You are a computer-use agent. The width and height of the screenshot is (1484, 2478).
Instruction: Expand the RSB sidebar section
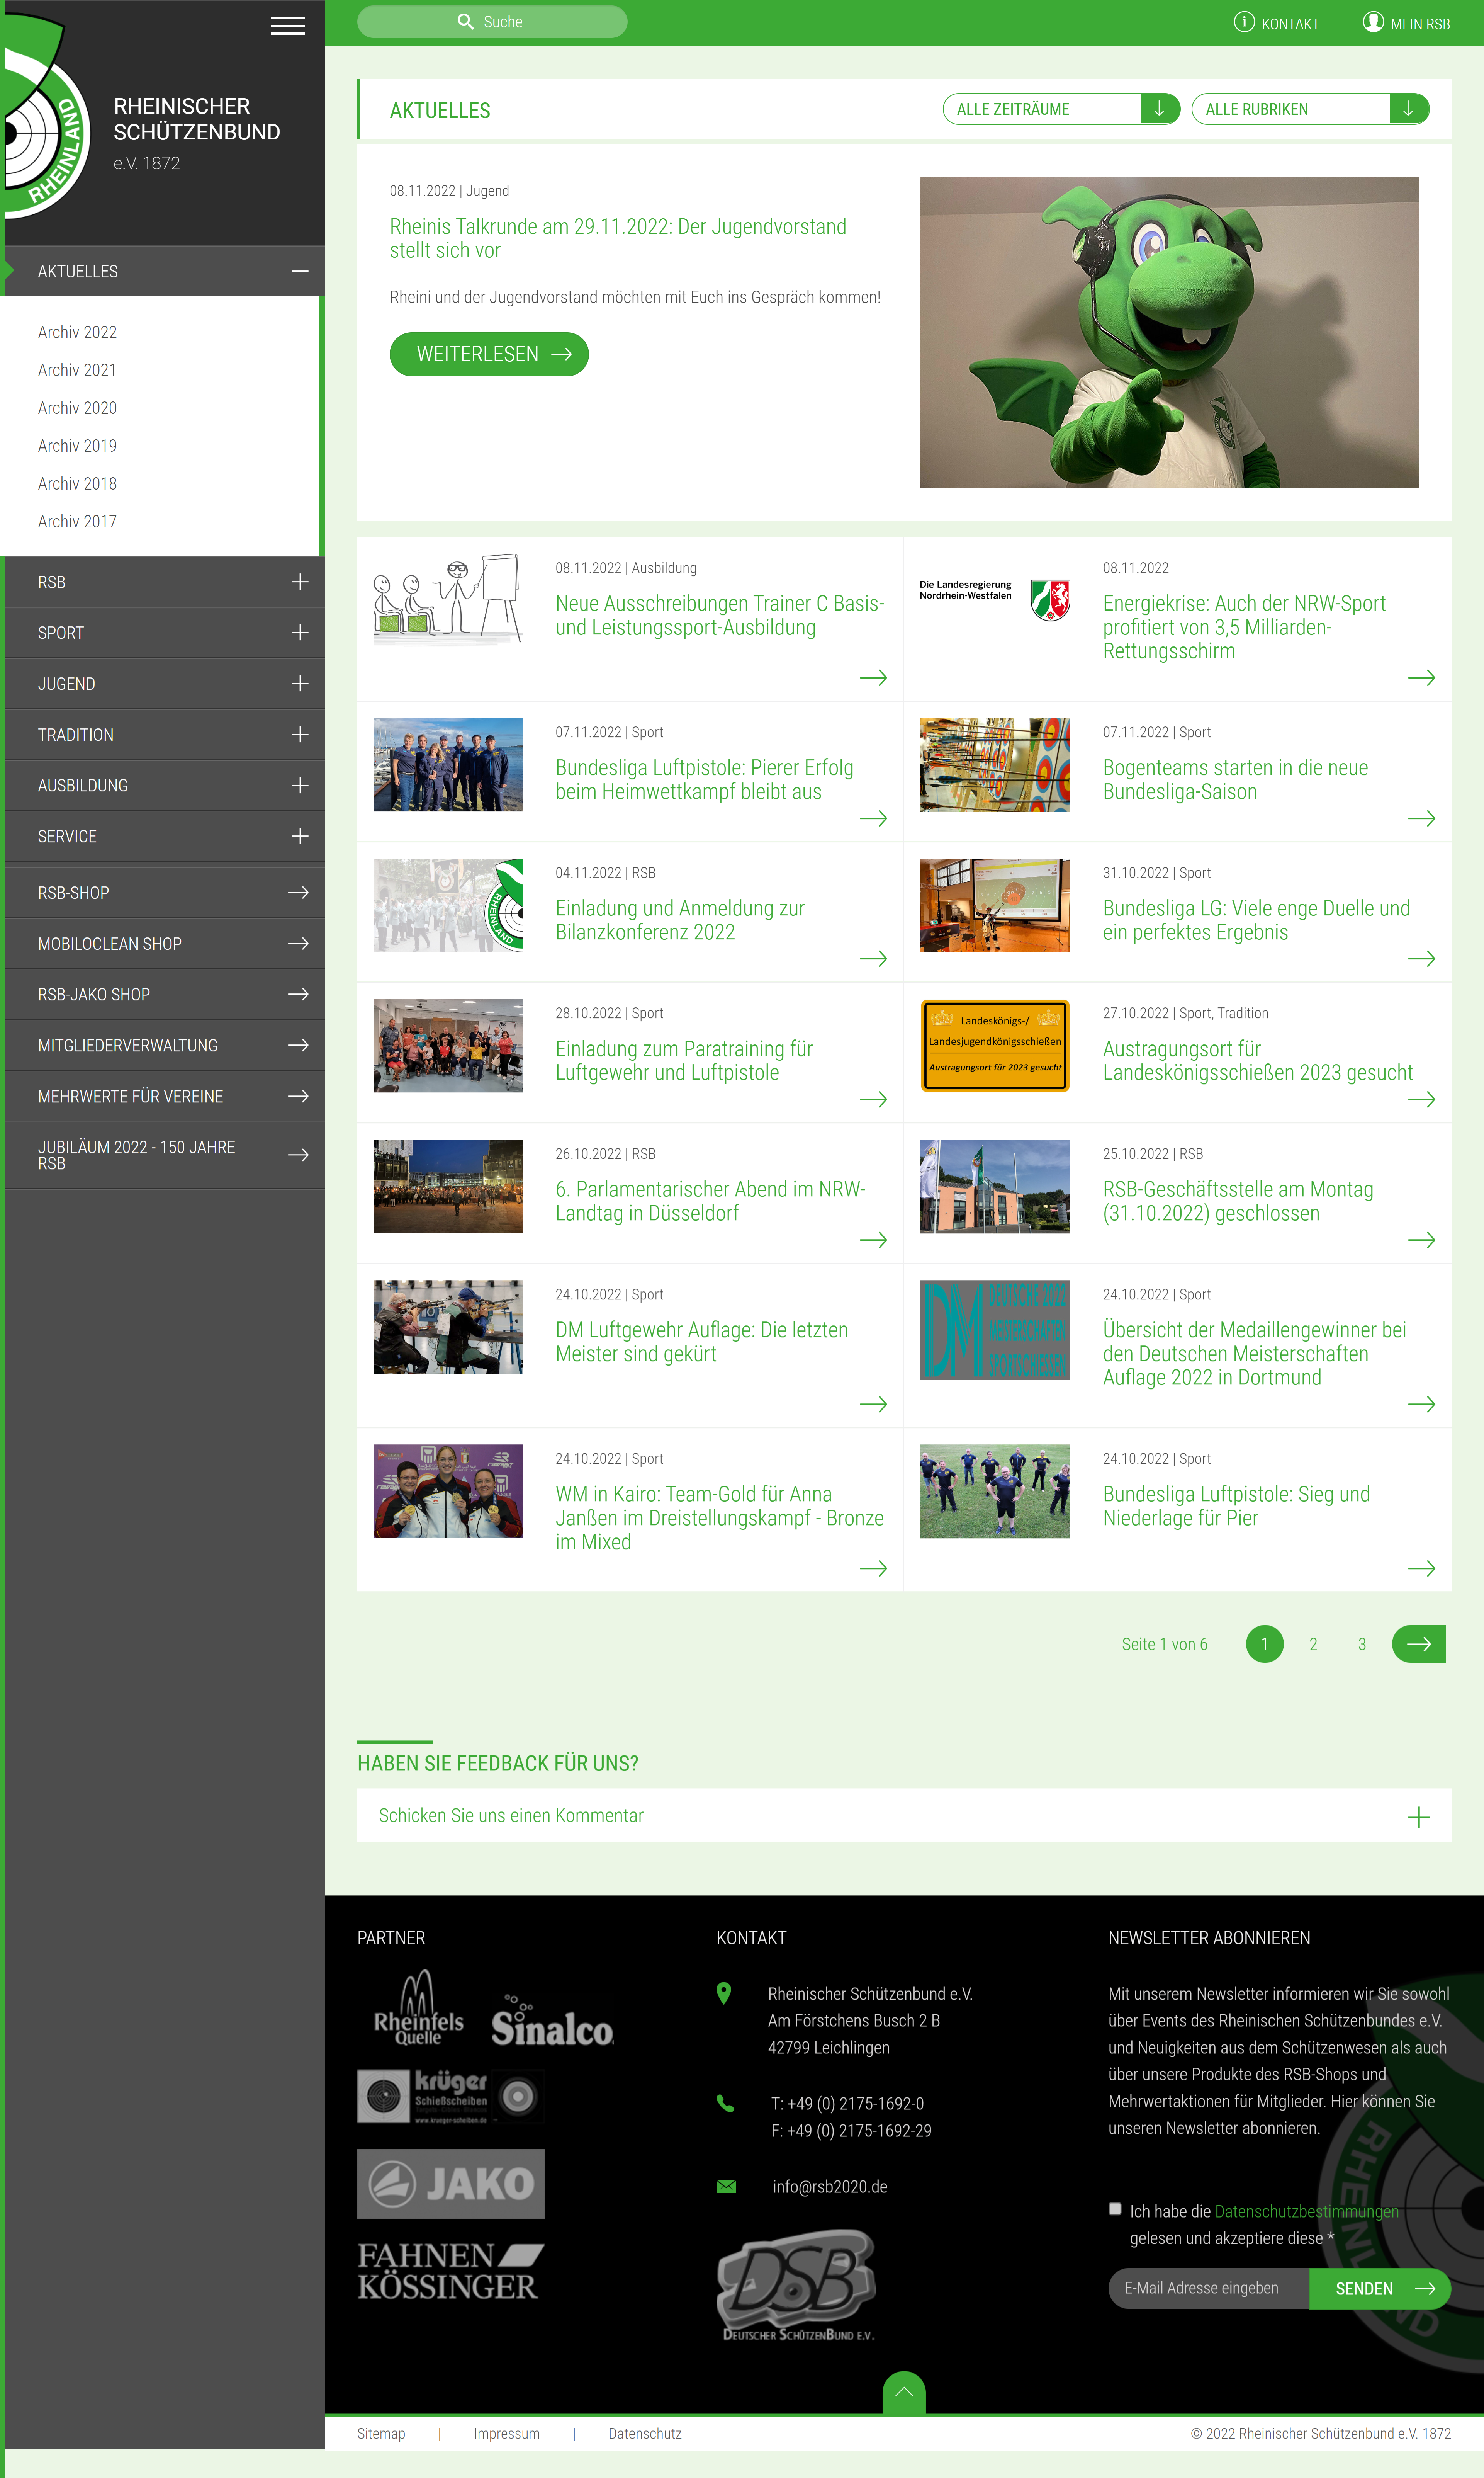click(300, 582)
